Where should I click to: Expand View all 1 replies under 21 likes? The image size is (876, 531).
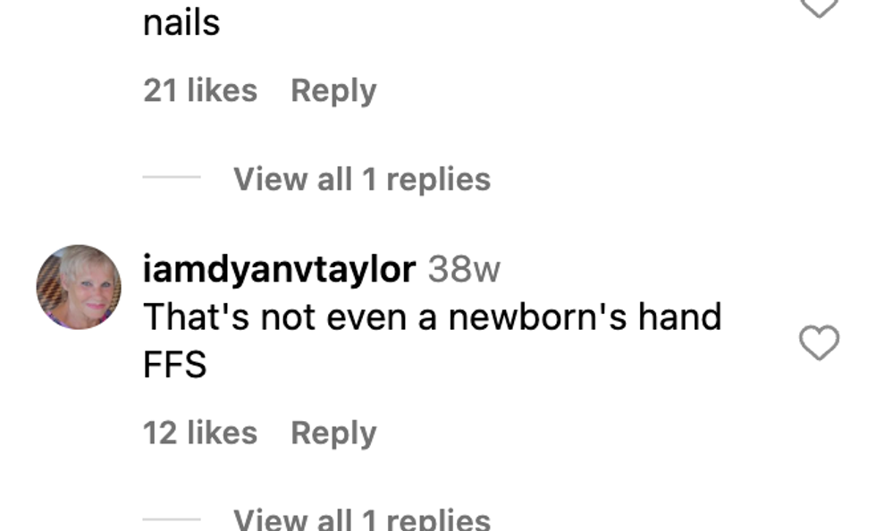(362, 180)
